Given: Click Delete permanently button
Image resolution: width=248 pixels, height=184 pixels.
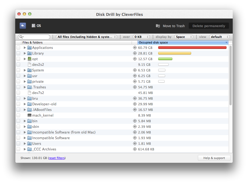Looking at the screenshot, I should click(x=209, y=26).
